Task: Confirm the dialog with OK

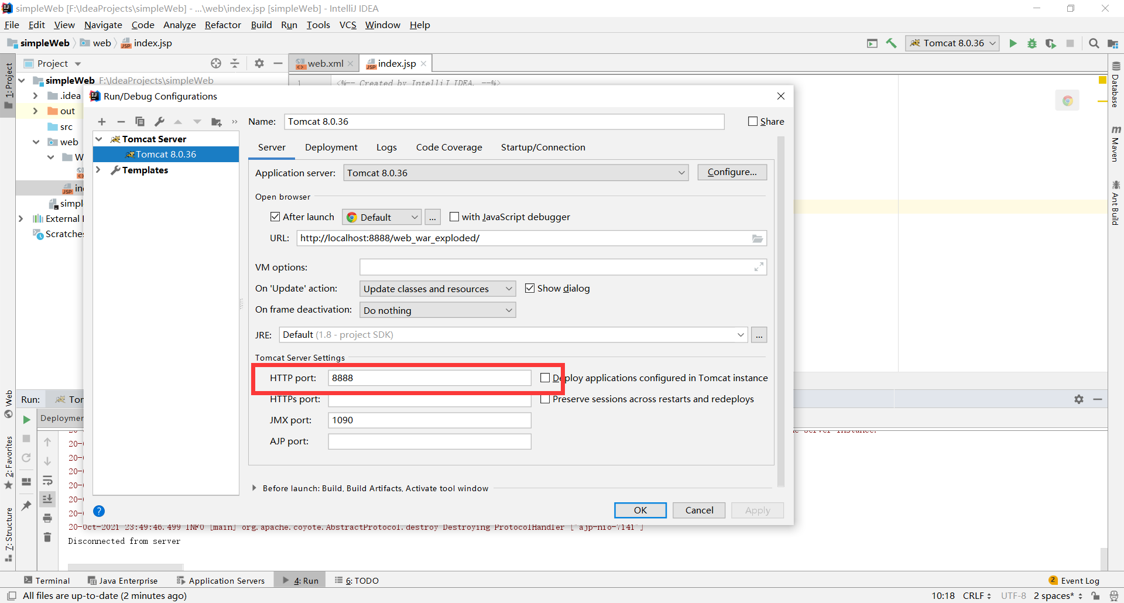Action: pos(640,511)
